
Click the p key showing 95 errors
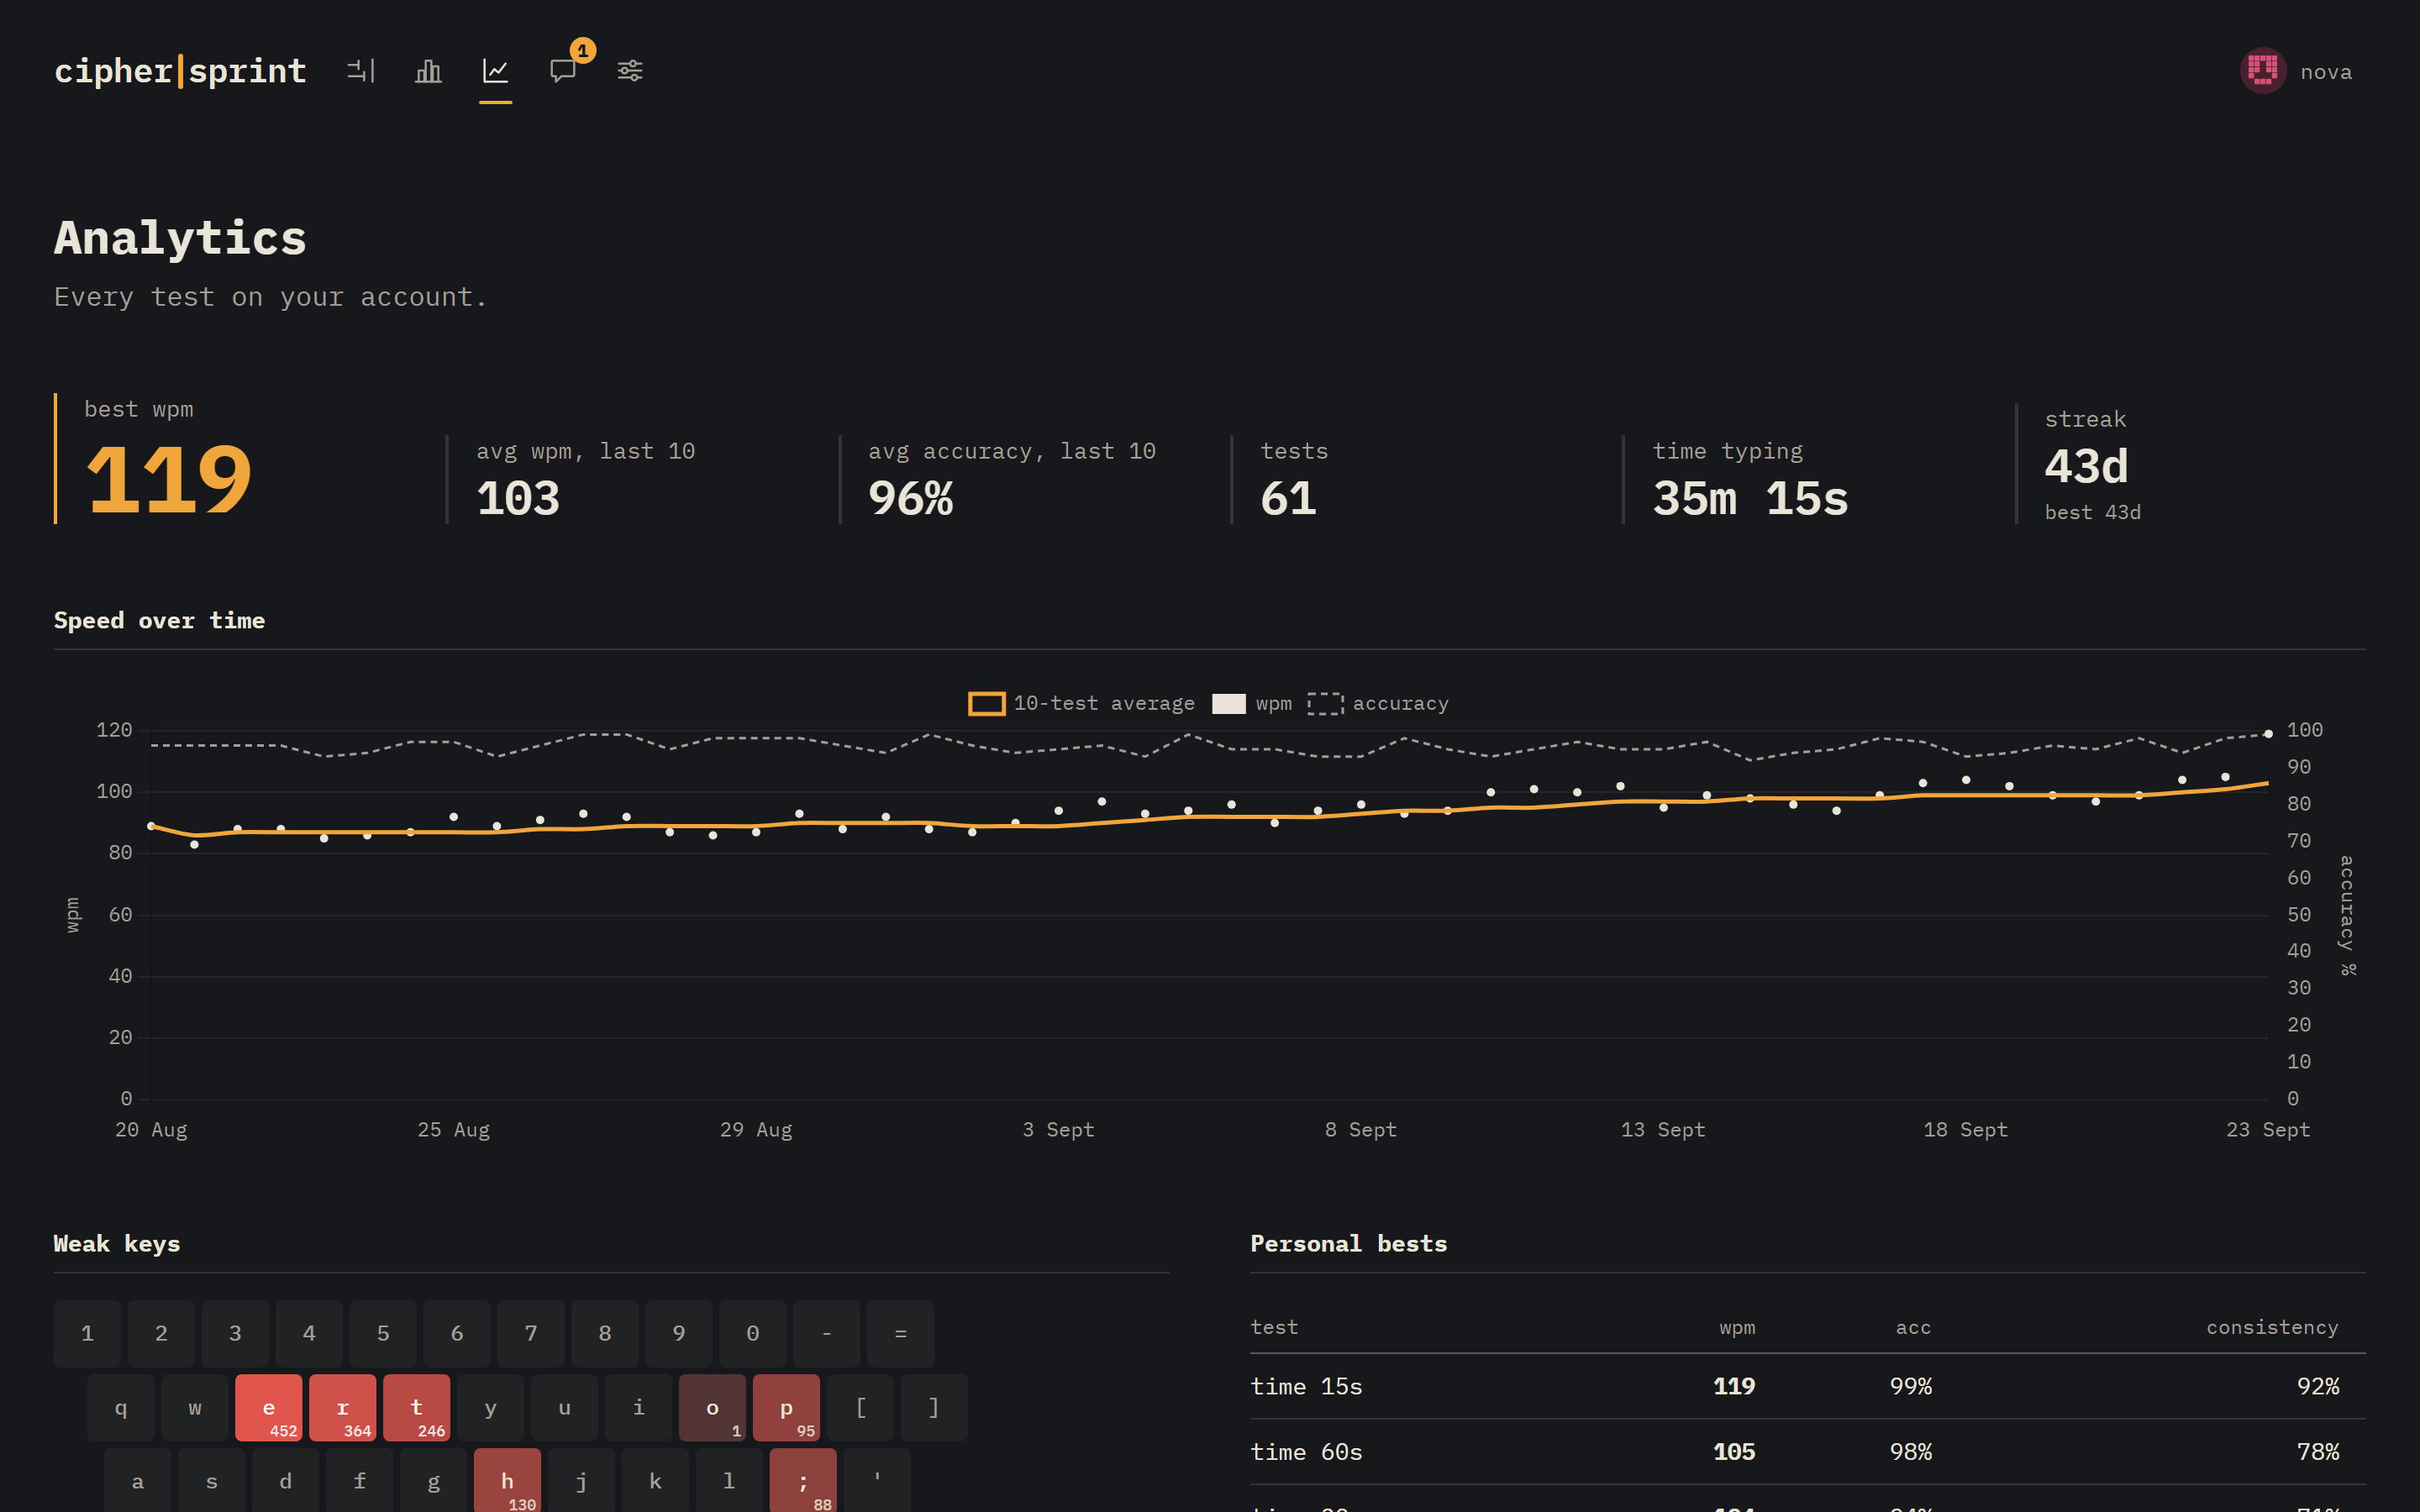click(x=786, y=1408)
